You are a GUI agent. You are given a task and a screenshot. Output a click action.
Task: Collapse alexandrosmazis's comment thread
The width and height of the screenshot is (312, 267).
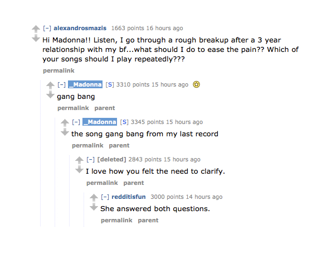point(47,28)
